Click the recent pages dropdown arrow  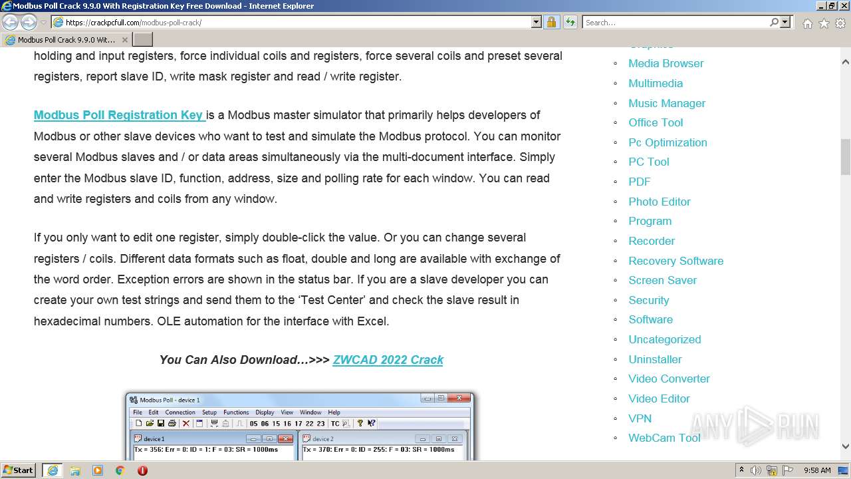click(43, 23)
